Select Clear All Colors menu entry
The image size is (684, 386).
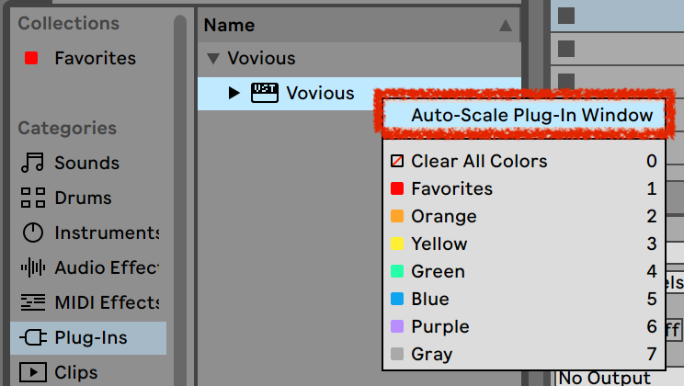pos(478,161)
